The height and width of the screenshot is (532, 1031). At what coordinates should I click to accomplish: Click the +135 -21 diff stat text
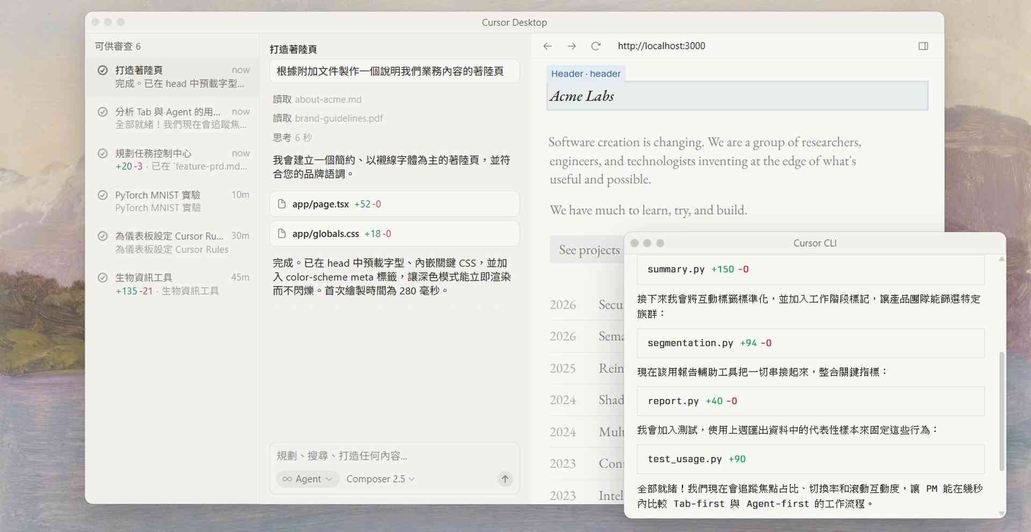point(134,291)
